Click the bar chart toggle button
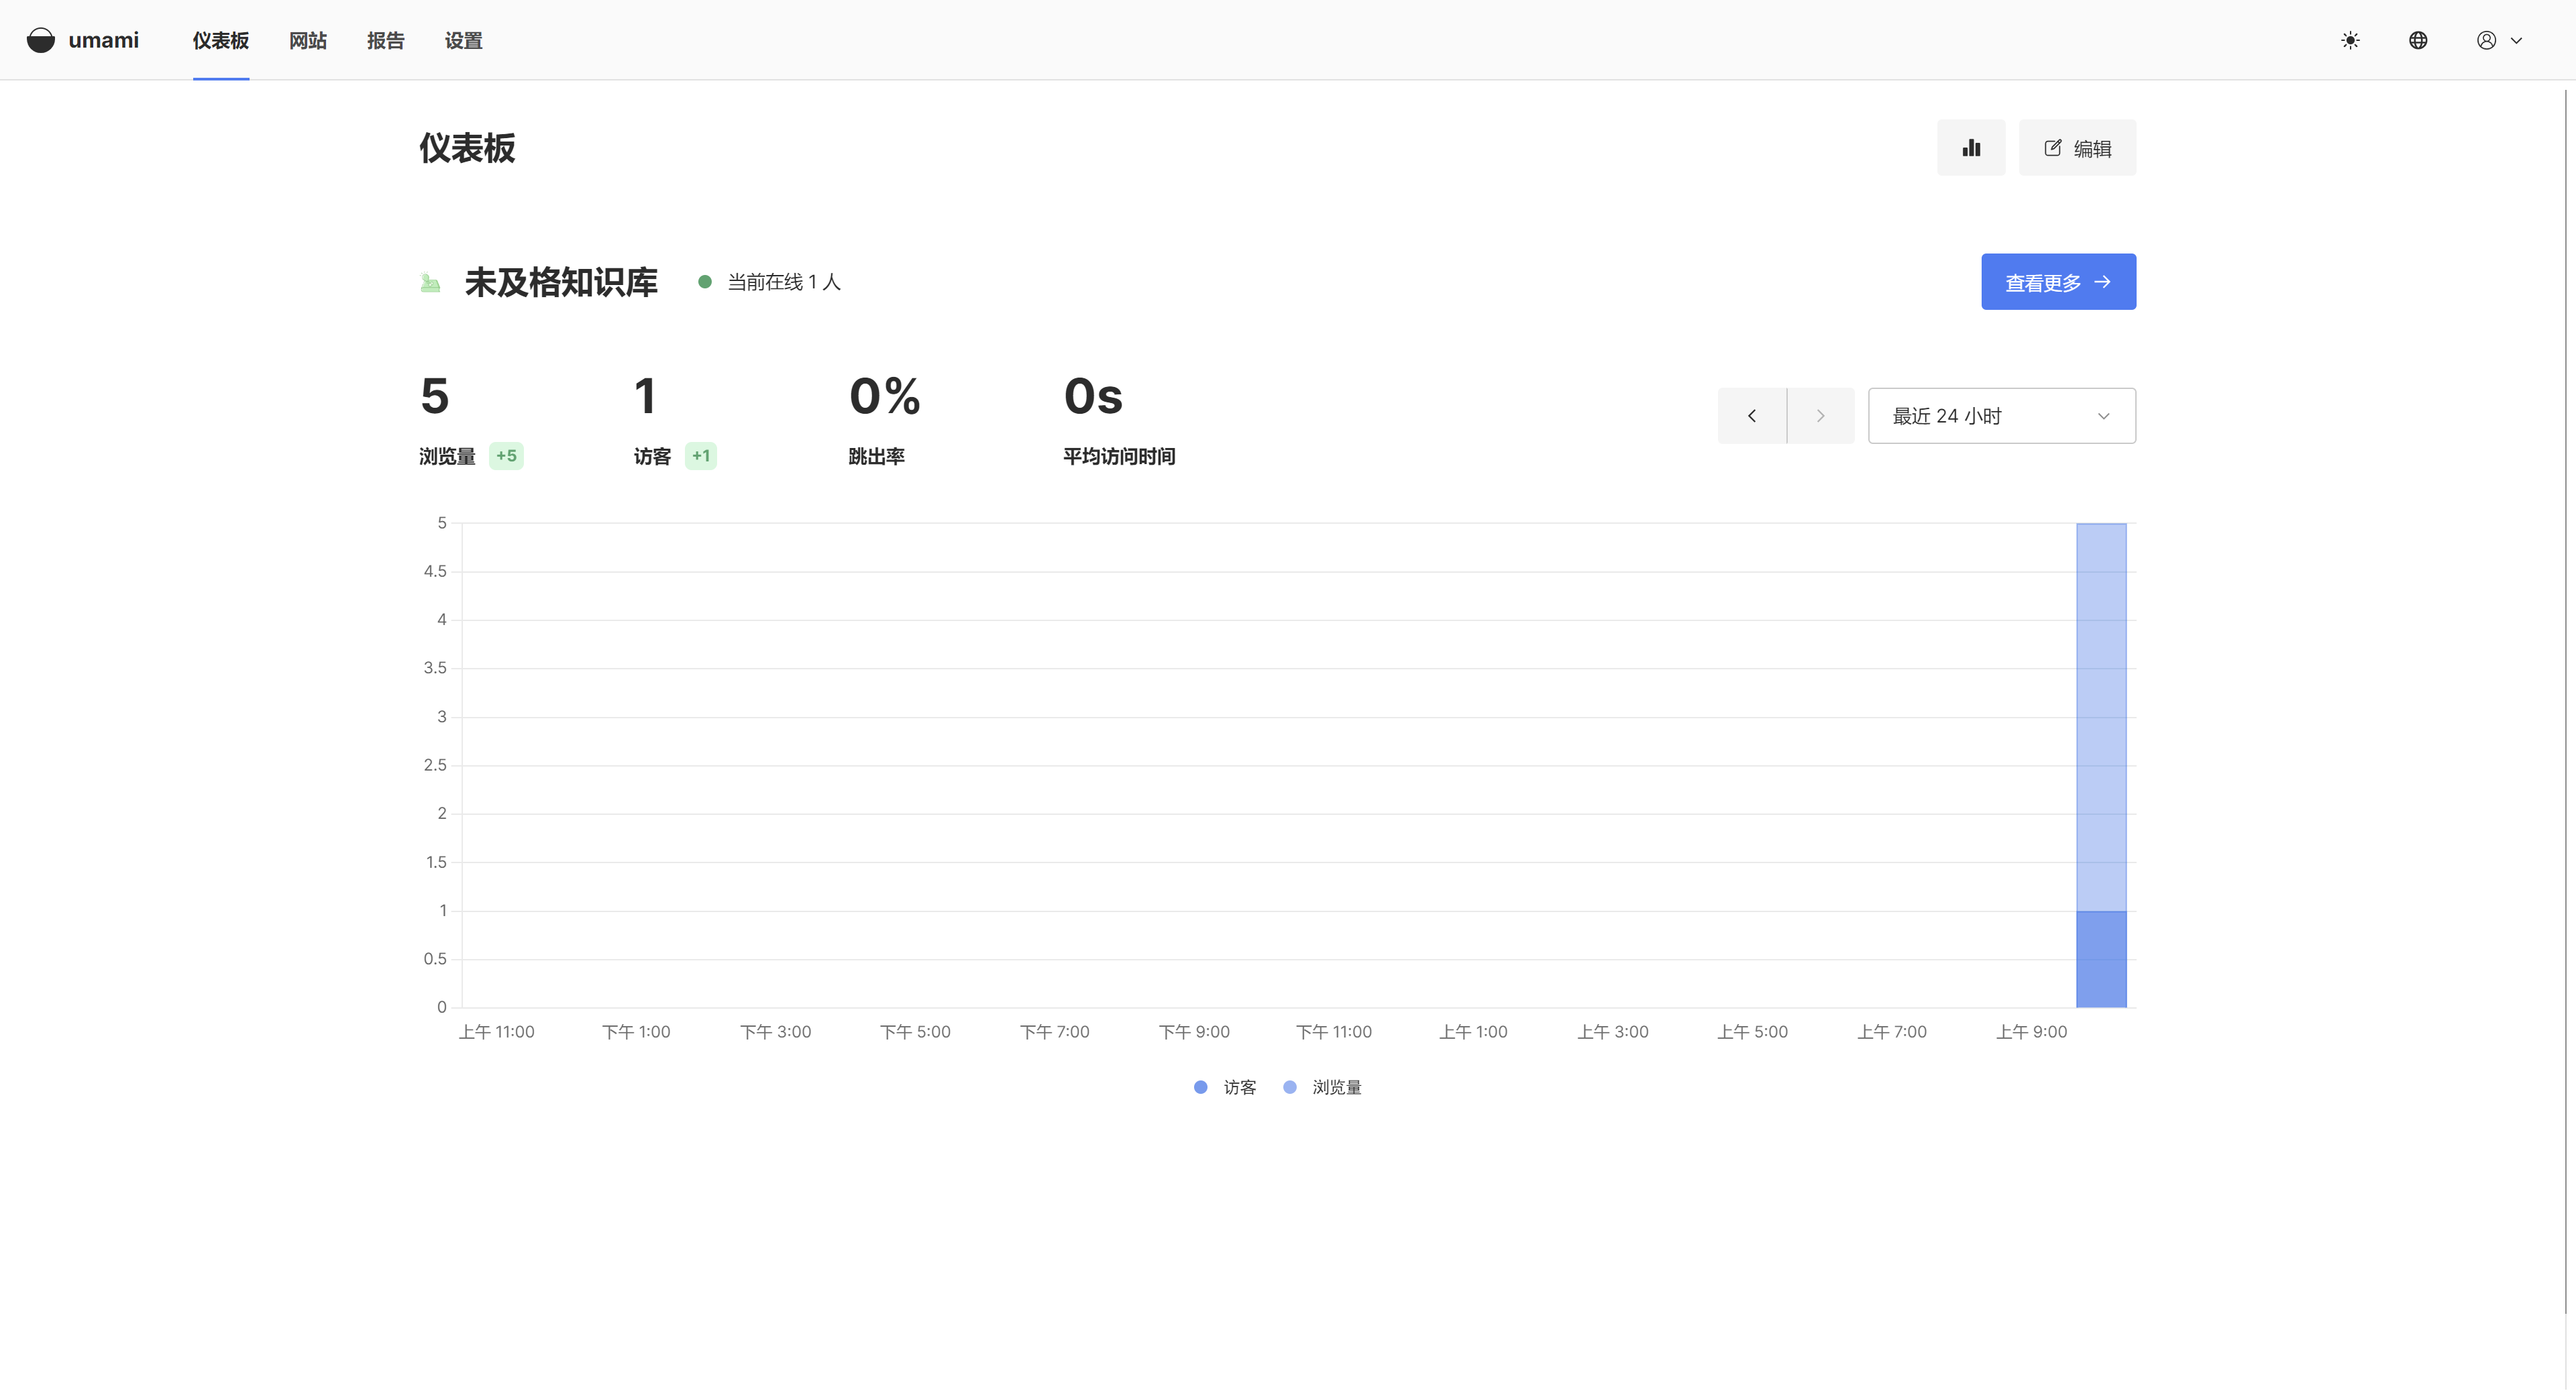Image resolution: width=2576 pixels, height=1399 pixels. [x=1971, y=148]
